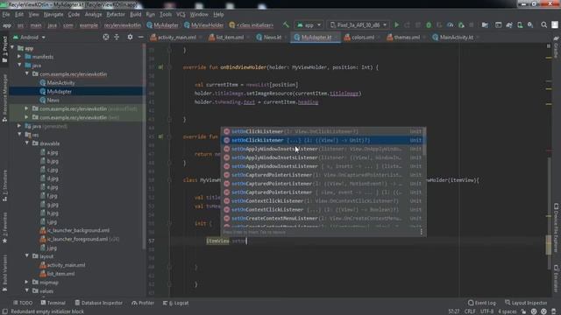The width and height of the screenshot is (561, 315).
Task: Click completion popup three-dot options icon
Action: (421, 232)
